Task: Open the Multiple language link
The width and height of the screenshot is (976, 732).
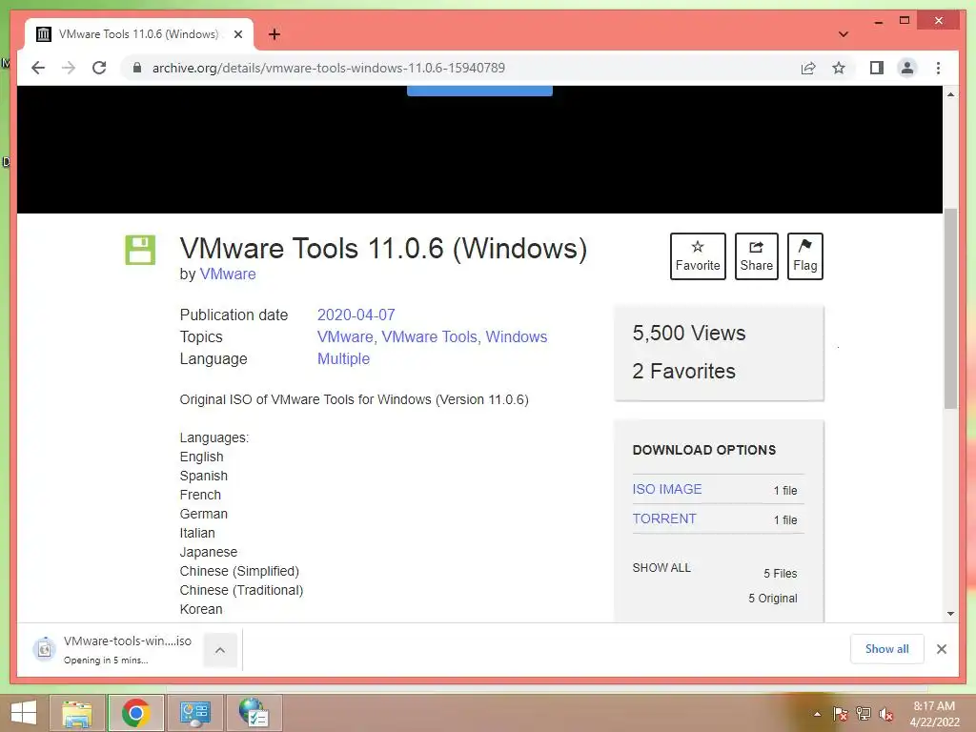Action: (x=343, y=359)
